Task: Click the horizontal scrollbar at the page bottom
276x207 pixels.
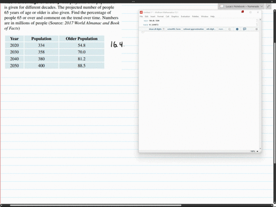Action: [x=95, y=205]
